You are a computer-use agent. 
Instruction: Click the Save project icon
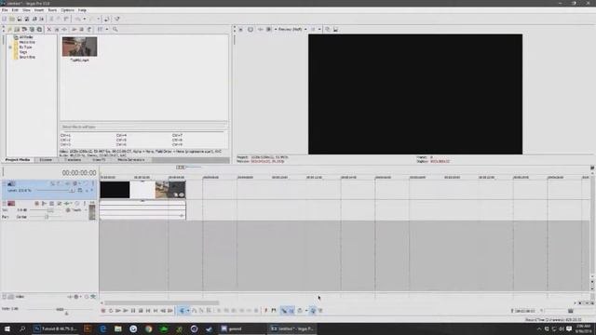pyautogui.click(x=20, y=19)
